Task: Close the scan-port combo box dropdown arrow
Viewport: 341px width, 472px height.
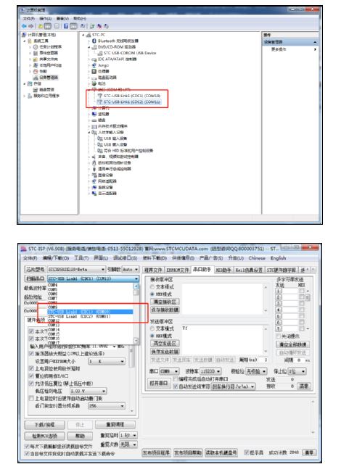Action: 136,278
